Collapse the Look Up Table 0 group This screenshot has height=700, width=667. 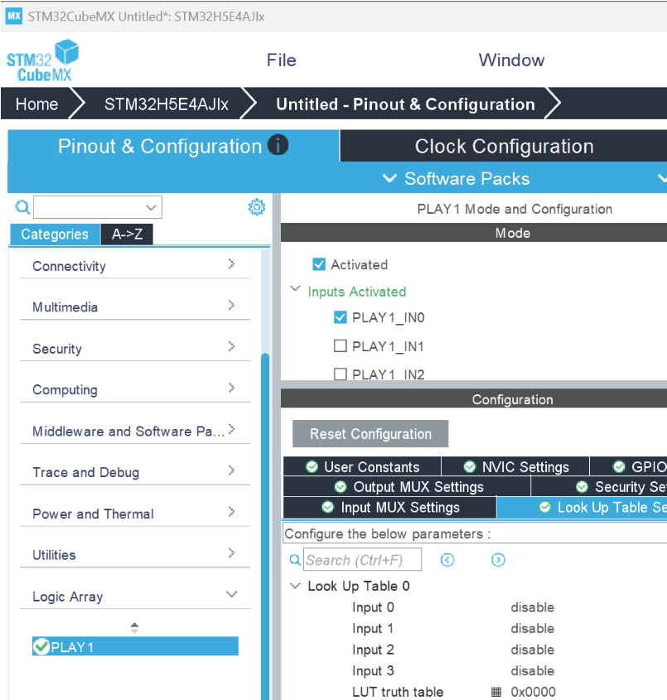click(x=295, y=586)
